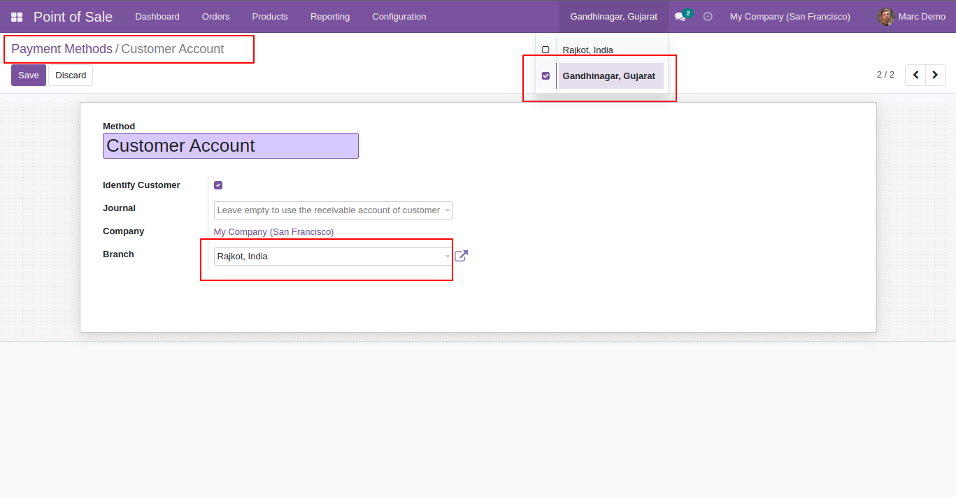Toggle Identify Customer checkbox
Image resolution: width=956 pixels, height=497 pixels.
point(218,185)
